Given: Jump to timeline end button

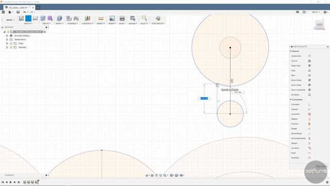Looking at the screenshot, I should pos(19,182).
